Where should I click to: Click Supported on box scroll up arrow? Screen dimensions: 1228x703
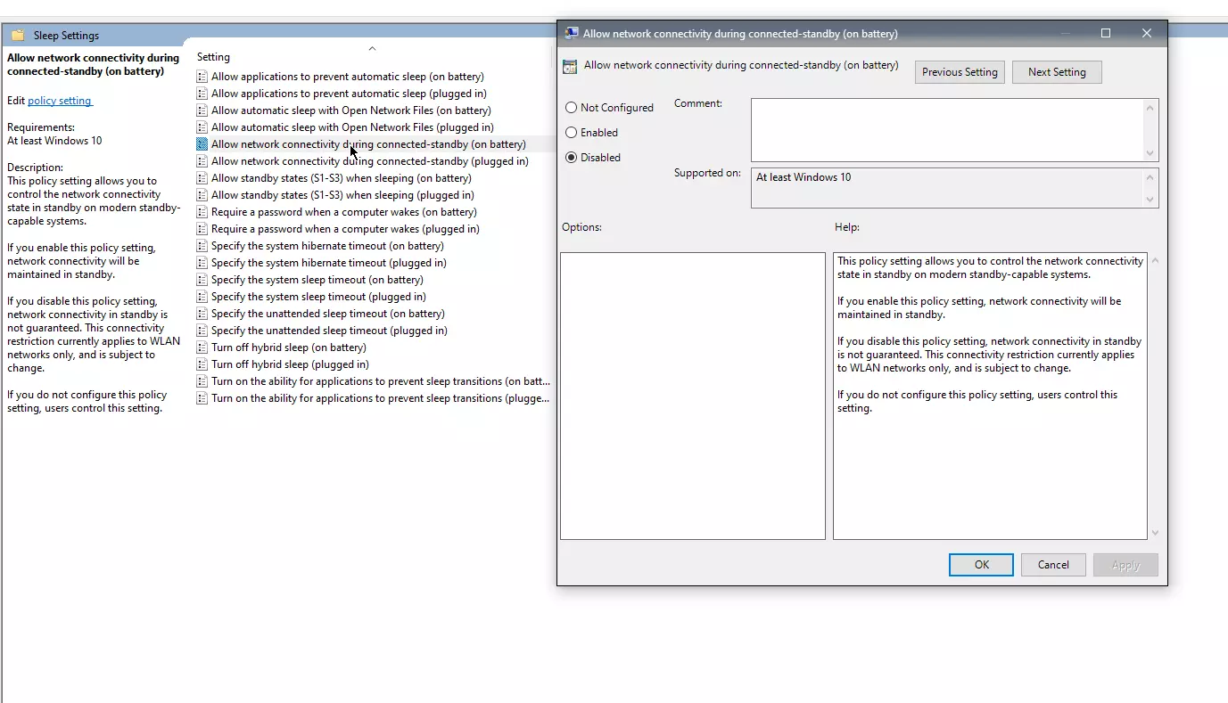[1150, 177]
